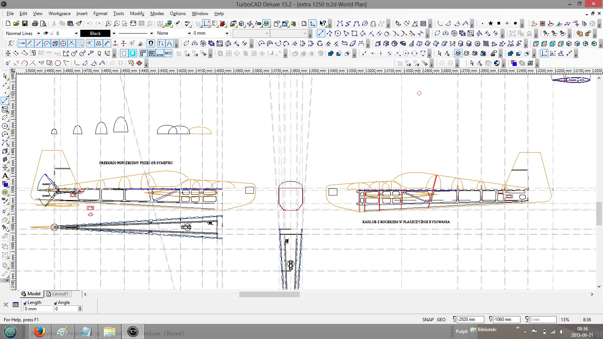This screenshot has width=603, height=339.
Task: Click the Print icon in toolbar
Action: coord(35,23)
